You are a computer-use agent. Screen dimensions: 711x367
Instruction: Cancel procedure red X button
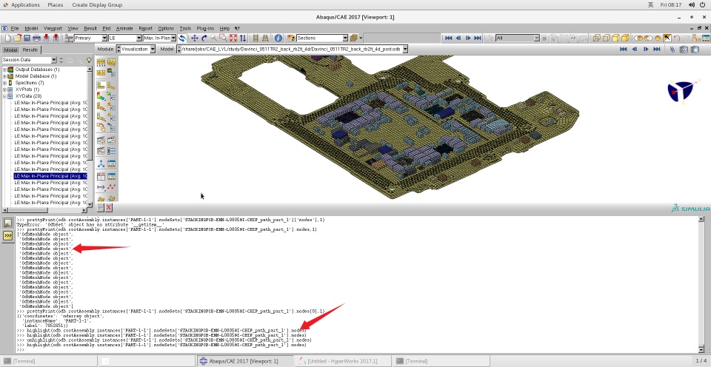pyautogui.click(x=109, y=207)
